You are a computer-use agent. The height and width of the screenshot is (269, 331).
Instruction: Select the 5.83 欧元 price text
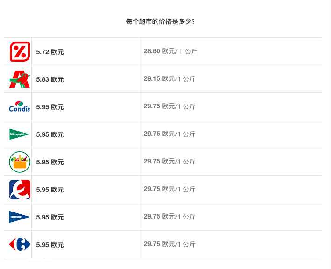50,79
